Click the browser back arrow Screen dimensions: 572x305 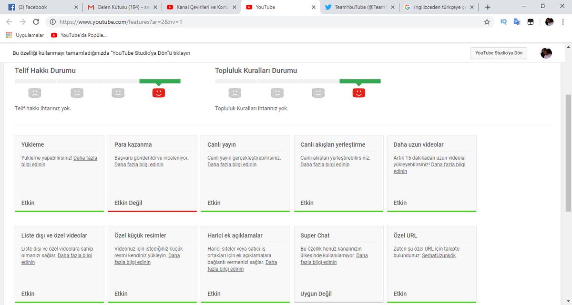click(10, 22)
